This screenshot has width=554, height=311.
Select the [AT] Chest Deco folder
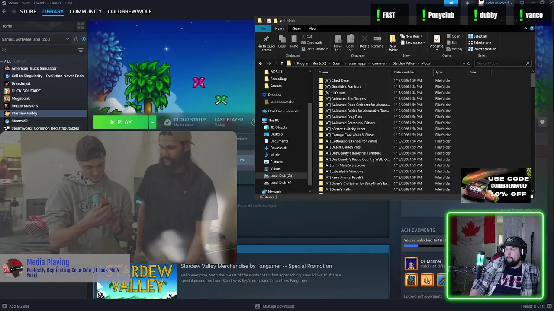[336, 81]
